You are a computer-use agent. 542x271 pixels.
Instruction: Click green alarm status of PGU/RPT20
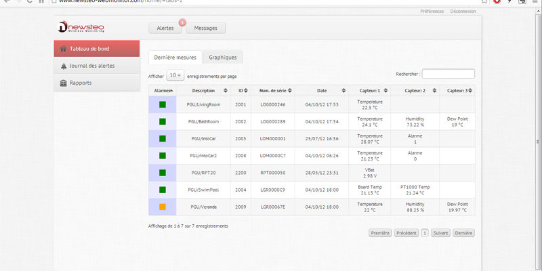point(163,173)
